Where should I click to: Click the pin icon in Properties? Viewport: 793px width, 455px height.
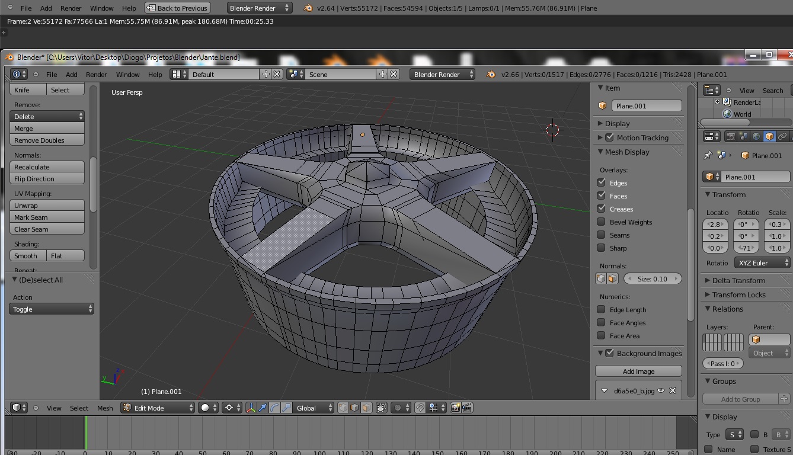click(708, 155)
